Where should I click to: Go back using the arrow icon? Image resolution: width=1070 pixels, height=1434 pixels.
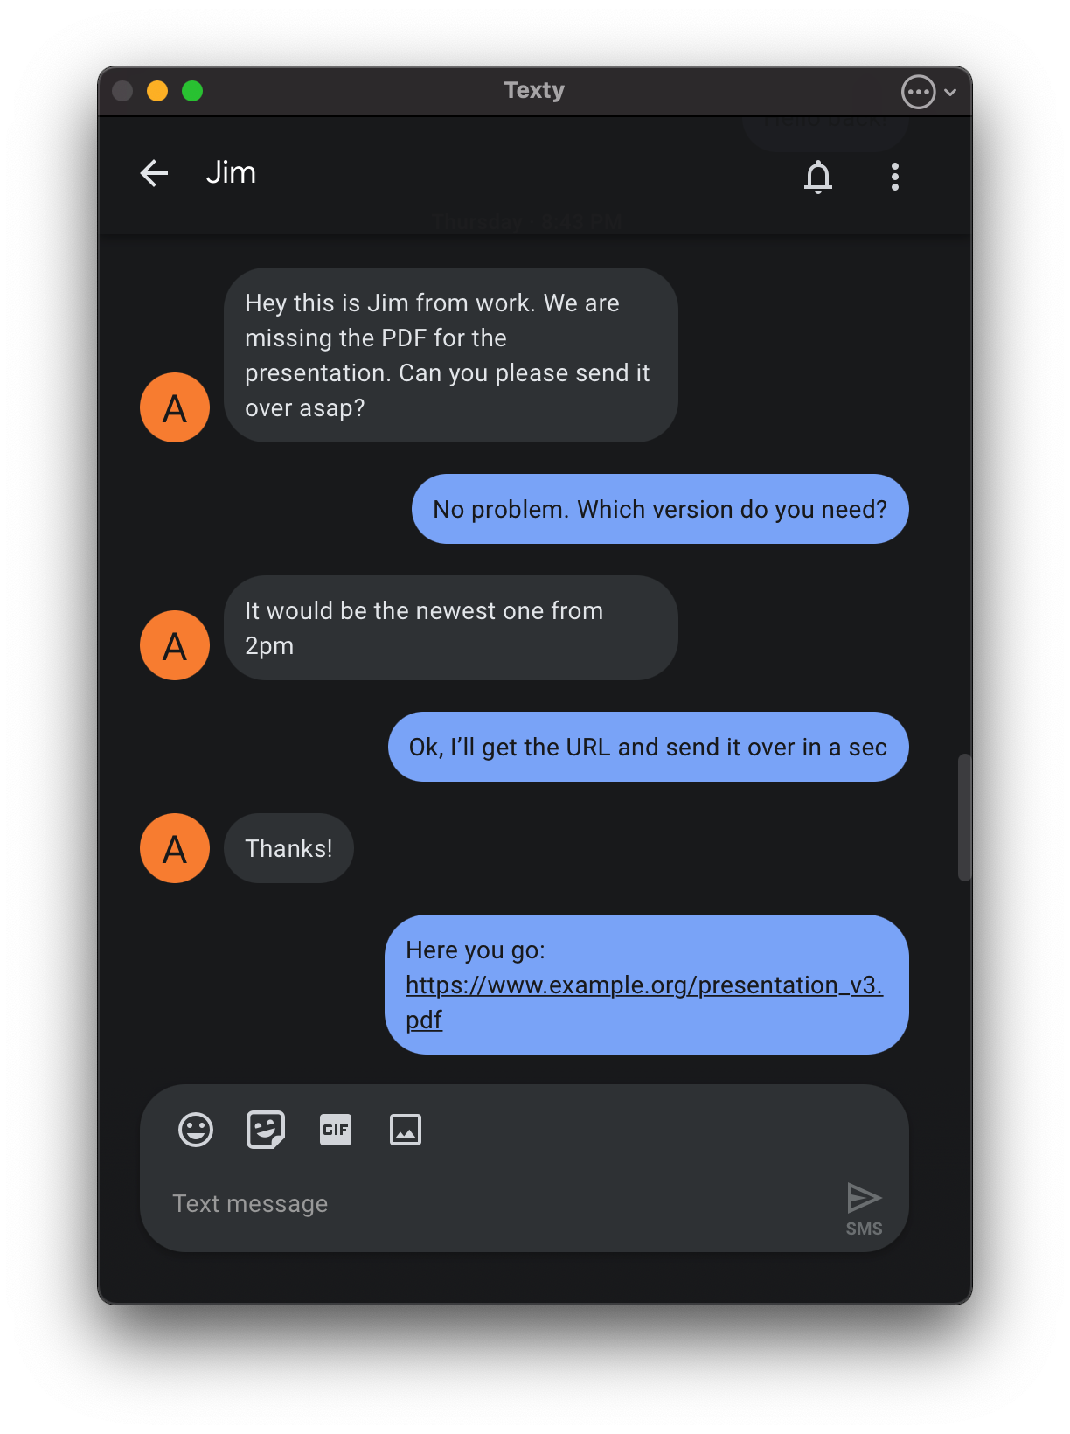(x=154, y=173)
